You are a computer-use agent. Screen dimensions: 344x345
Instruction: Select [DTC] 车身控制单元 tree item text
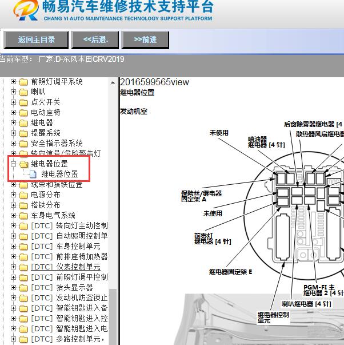click(x=66, y=246)
